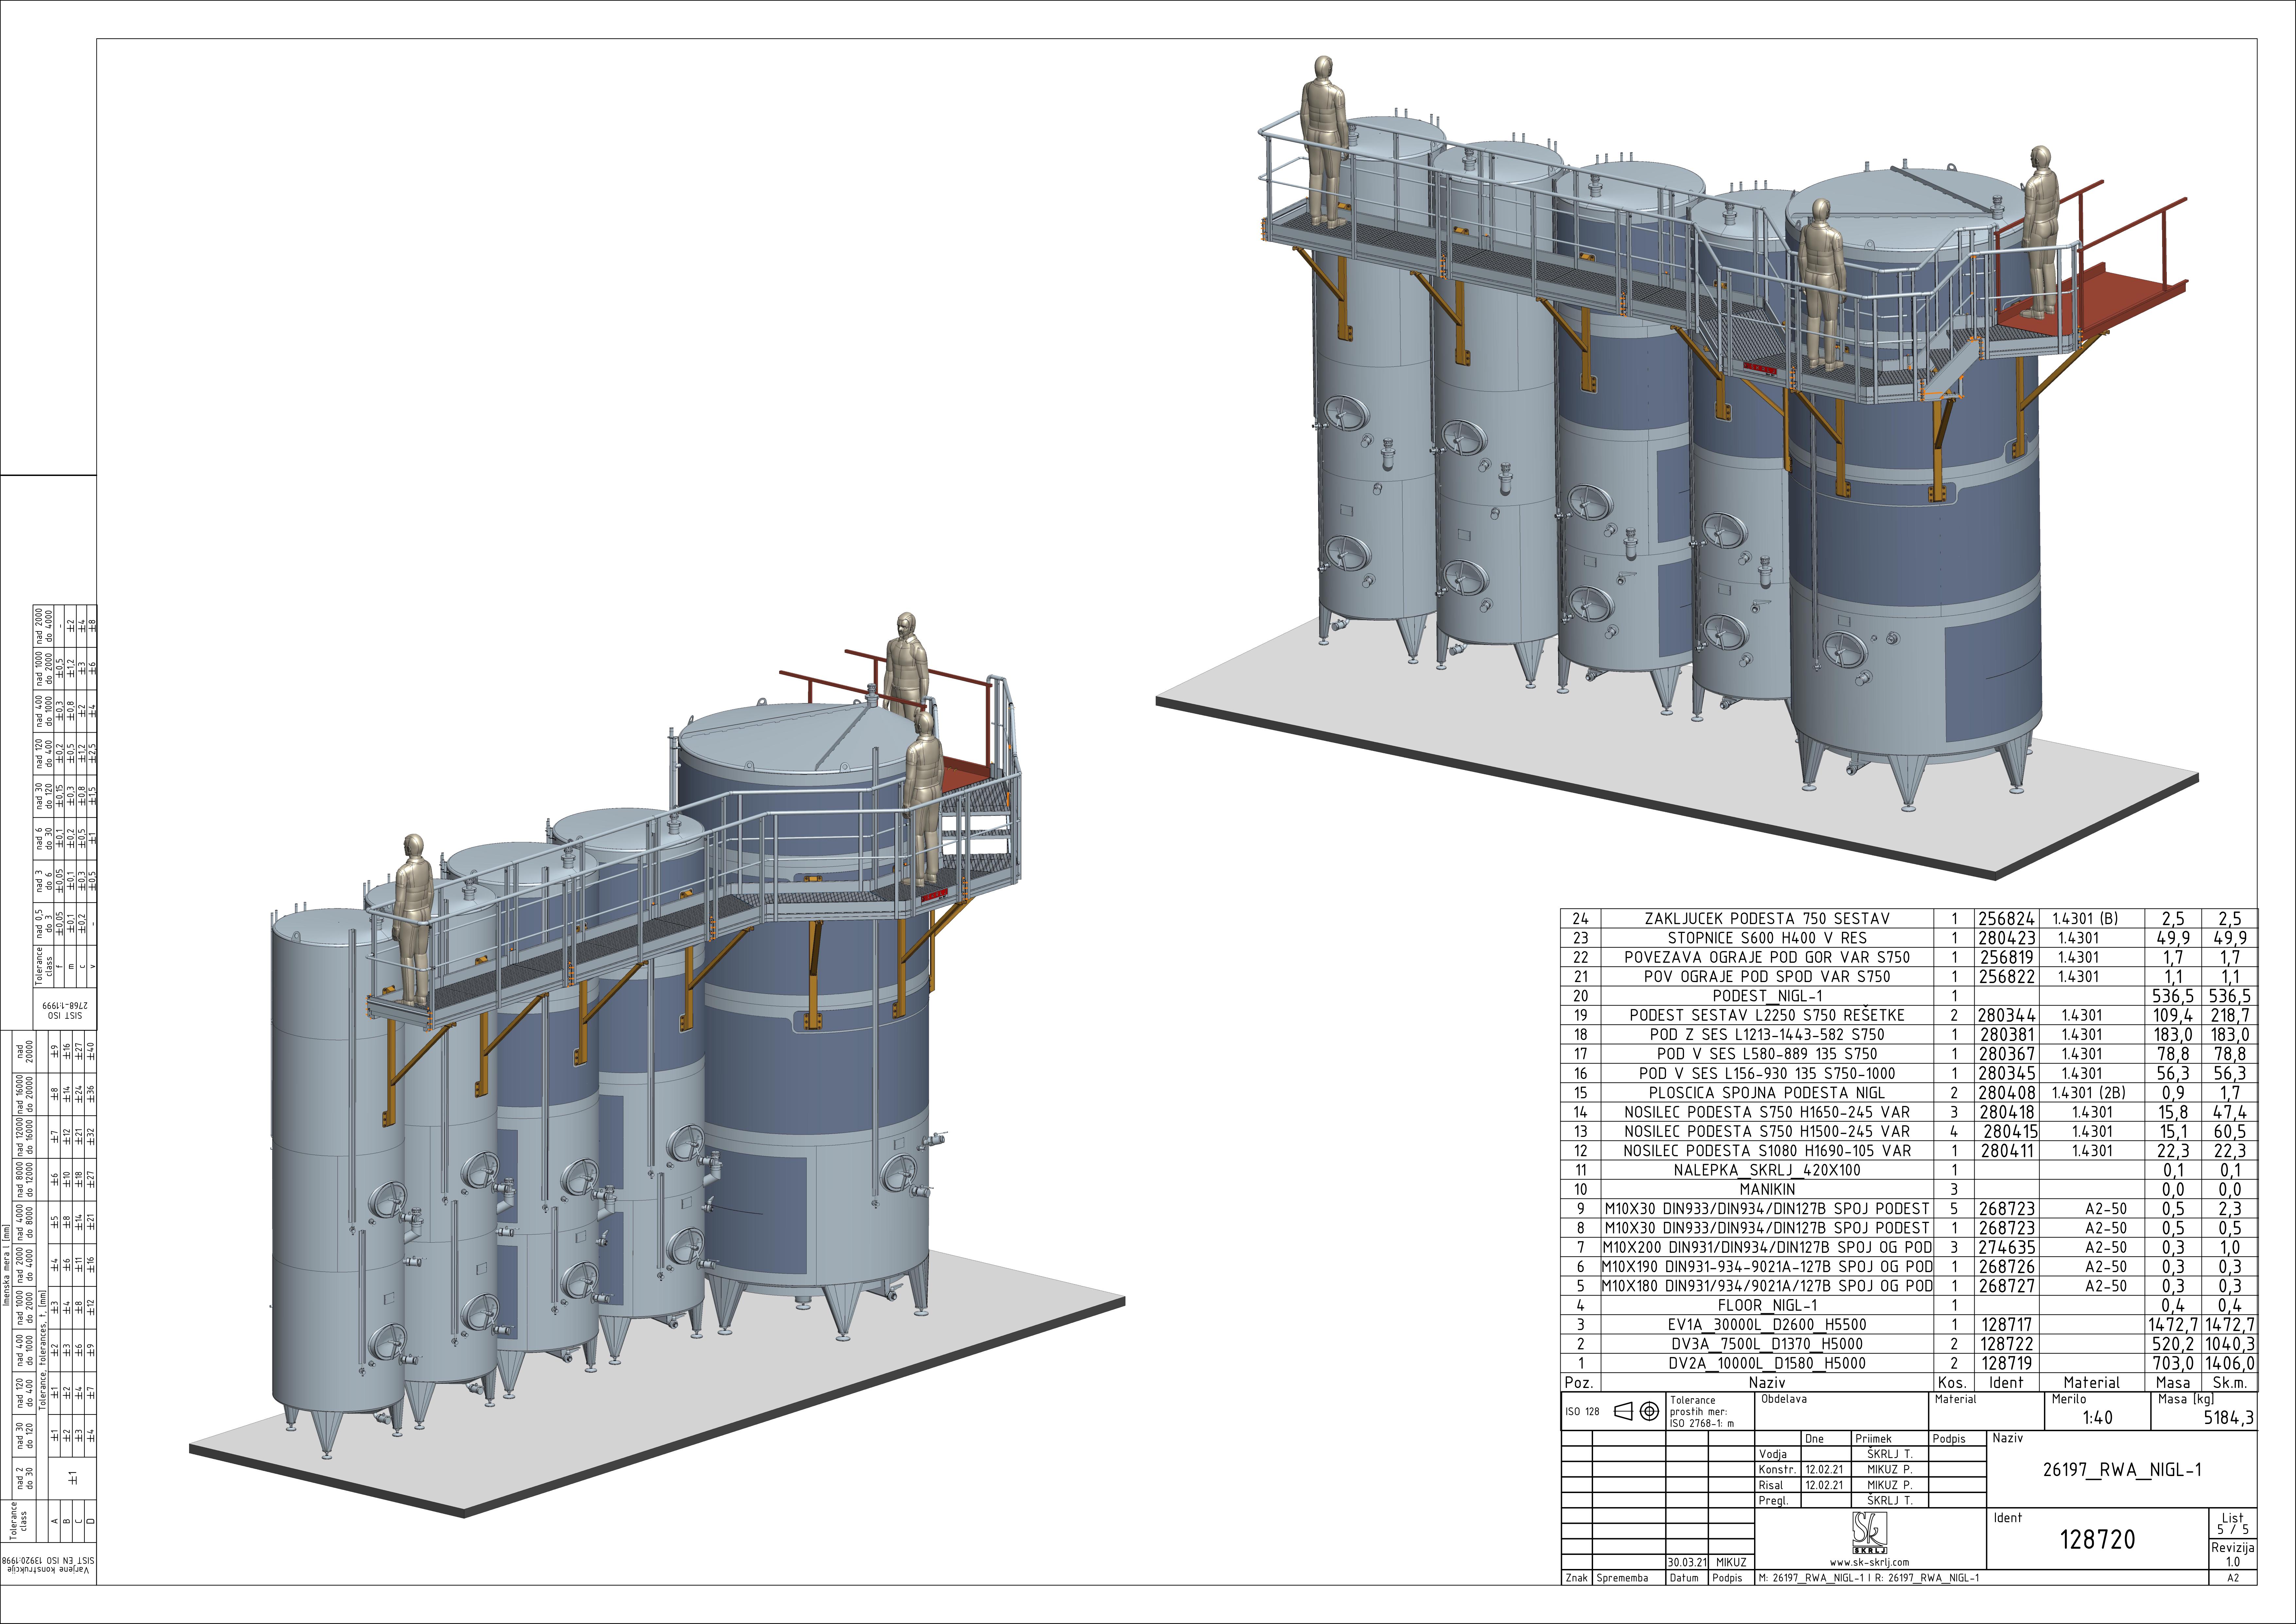Screen dimensions: 2296x1624
Task: Click POVEZAVA OGRAJE POD GOR VAR S750
Action: click(1767, 958)
